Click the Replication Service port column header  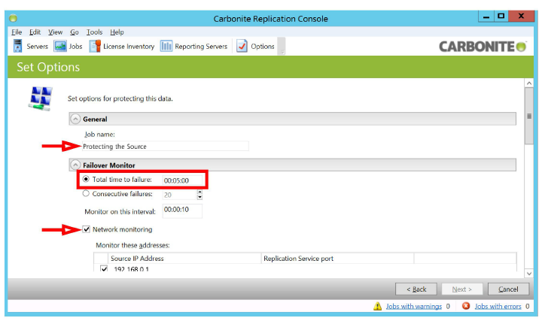coord(337,258)
